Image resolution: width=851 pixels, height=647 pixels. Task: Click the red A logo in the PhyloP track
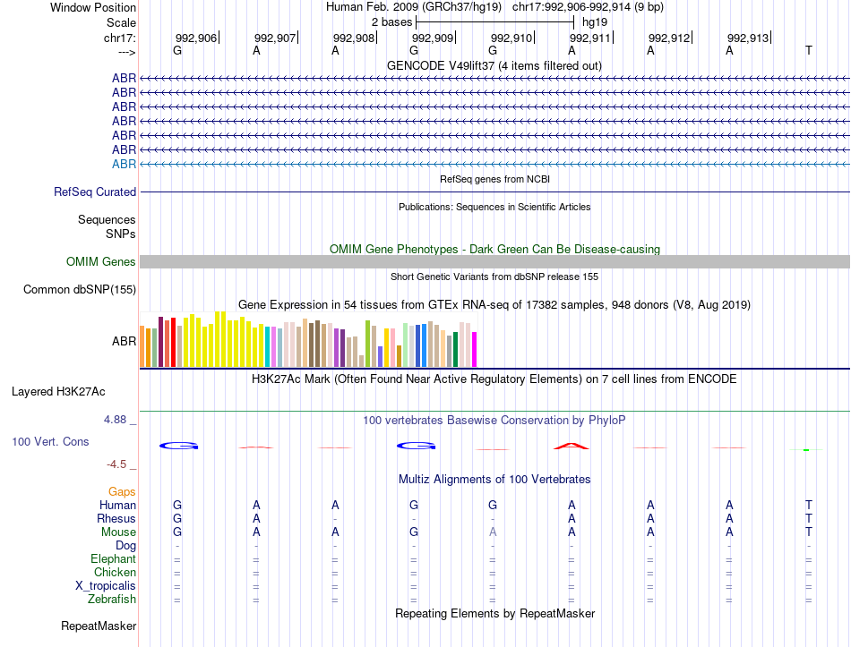pos(571,447)
